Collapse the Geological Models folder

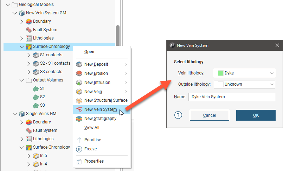8,5
